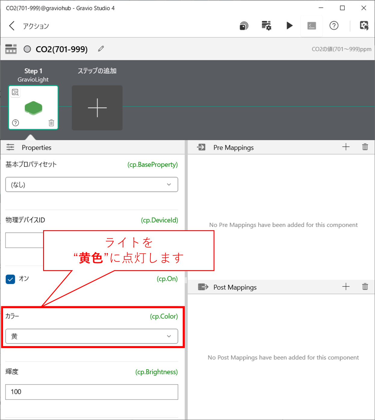
Task: Click the (cp.DeviceId) label
Action: pyautogui.click(x=159, y=220)
